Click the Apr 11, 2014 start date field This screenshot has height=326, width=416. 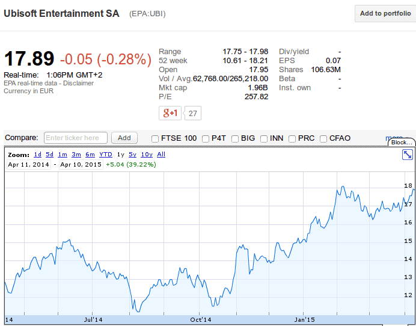[x=29, y=165]
